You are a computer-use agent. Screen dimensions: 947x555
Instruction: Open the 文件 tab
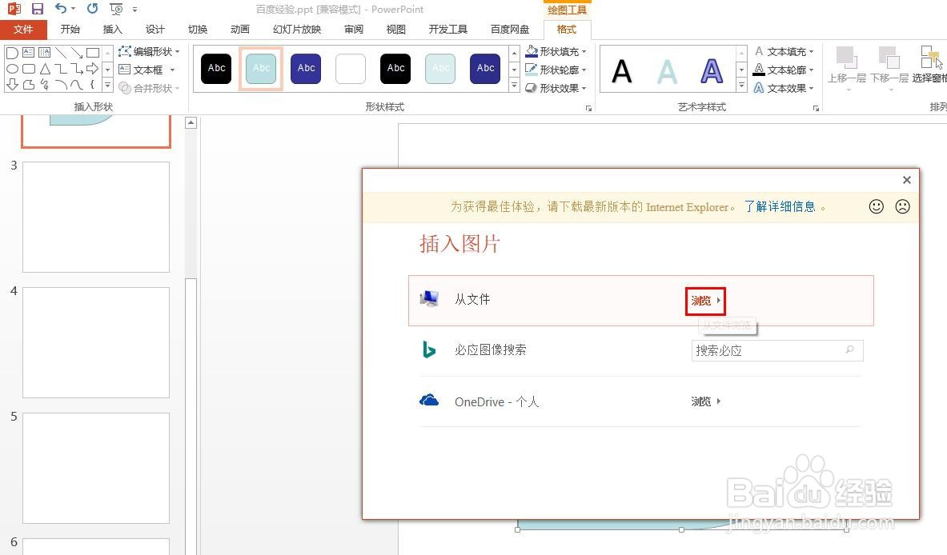click(23, 29)
